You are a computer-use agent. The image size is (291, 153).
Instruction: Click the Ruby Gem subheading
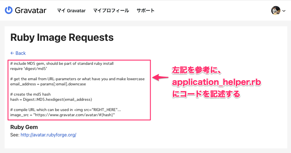24,127
